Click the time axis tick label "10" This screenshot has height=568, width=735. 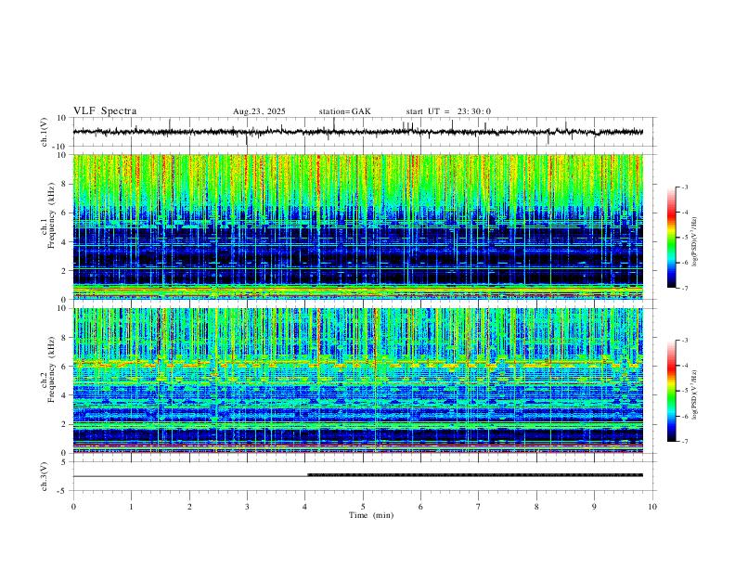coord(652,507)
